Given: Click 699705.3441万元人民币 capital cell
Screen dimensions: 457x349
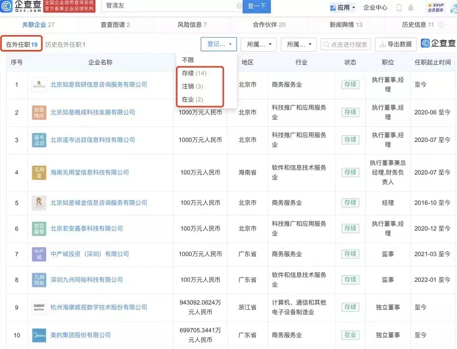Looking at the screenshot, I should (x=200, y=335).
